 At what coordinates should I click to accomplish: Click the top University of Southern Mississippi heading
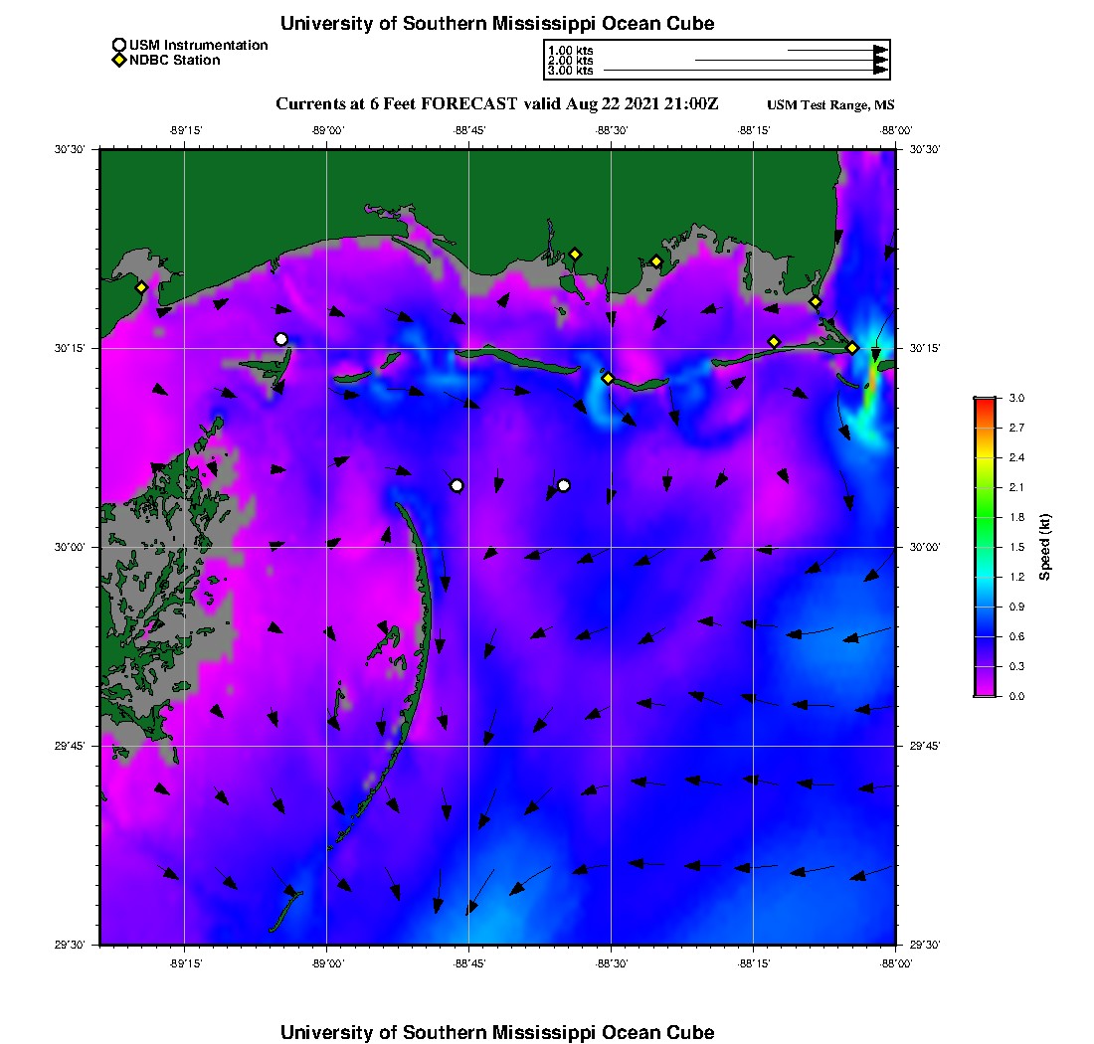pyautogui.click(x=496, y=23)
